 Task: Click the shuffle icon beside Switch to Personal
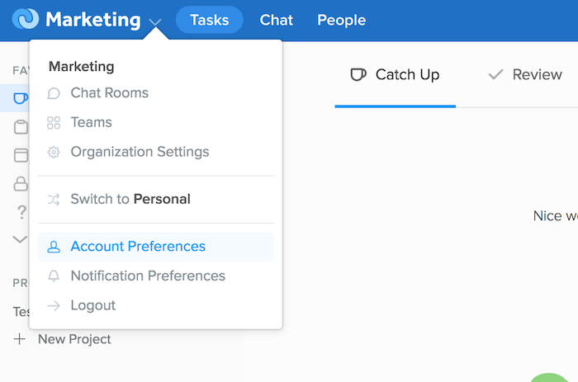[54, 200]
